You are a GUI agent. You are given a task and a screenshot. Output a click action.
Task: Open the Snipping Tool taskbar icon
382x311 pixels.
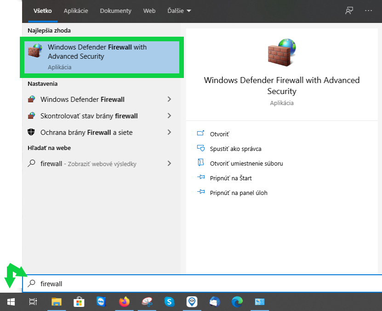pyautogui.click(x=147, y=302)
